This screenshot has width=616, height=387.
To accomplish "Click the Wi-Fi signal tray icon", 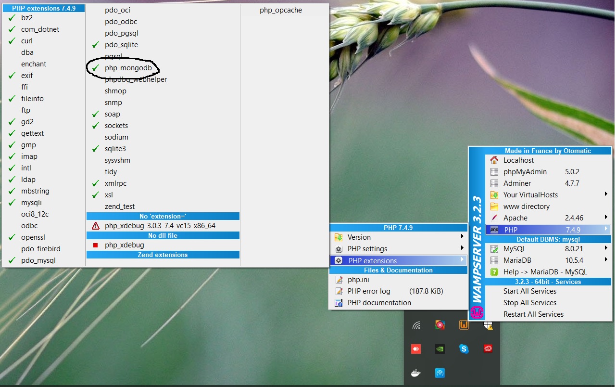I will click(x=416, y=325).
